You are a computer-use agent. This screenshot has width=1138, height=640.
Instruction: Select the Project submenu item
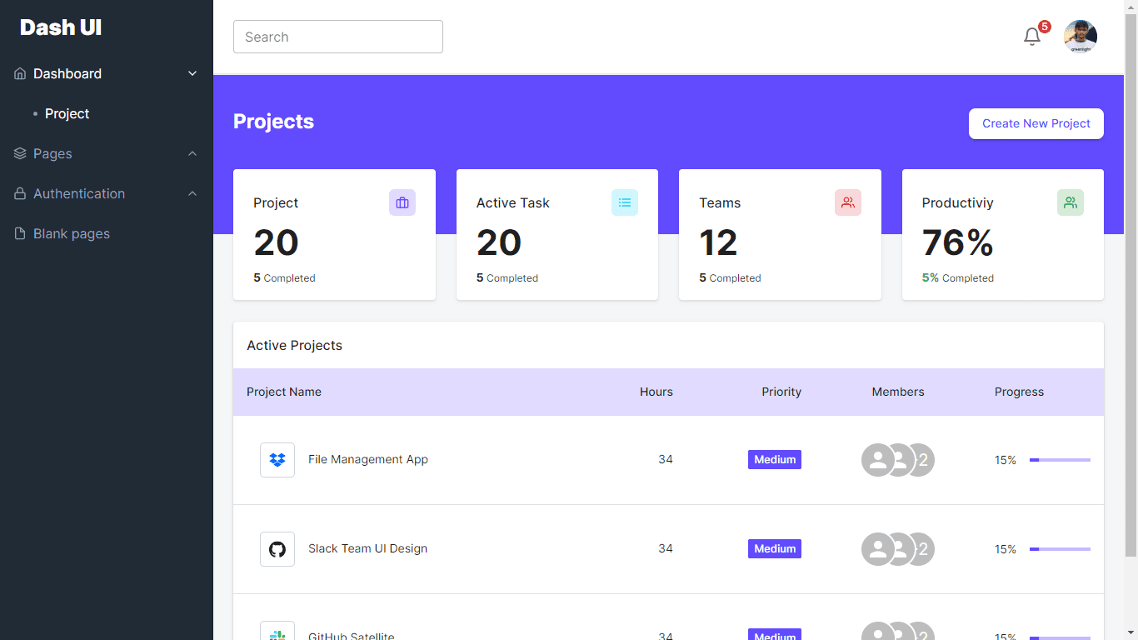click(x=67, y=113)
